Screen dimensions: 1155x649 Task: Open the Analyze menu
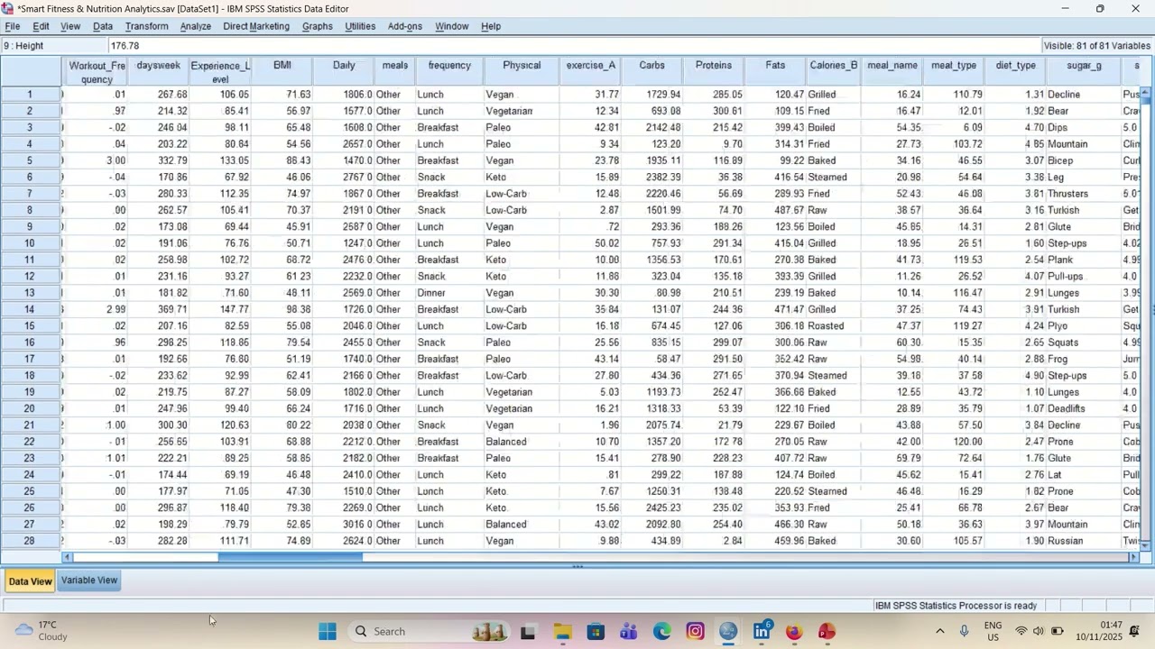(x=196, y=27)
